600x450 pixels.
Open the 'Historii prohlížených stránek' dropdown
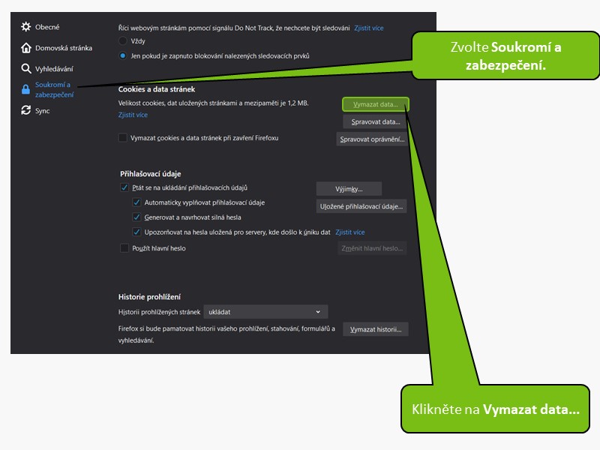265,312
